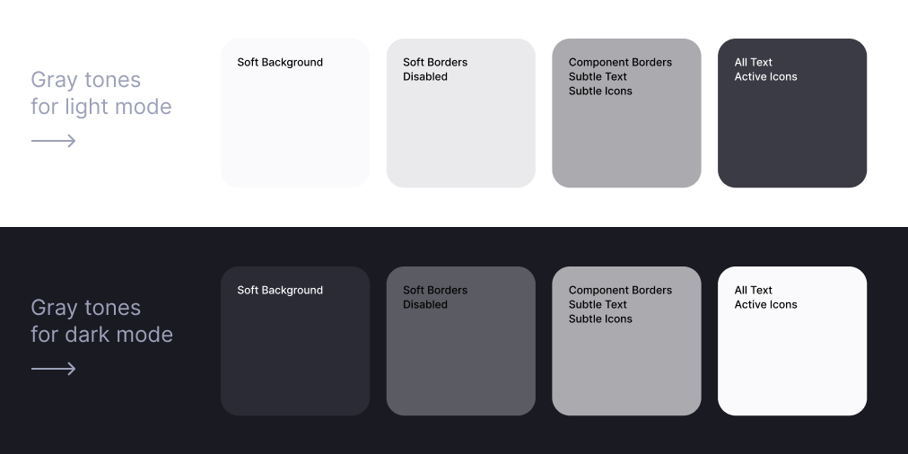This screenshot has width=908, height=454.
Task: Click the "Component Borders" text in the dark mode row
Action: (x=620, y=291)
